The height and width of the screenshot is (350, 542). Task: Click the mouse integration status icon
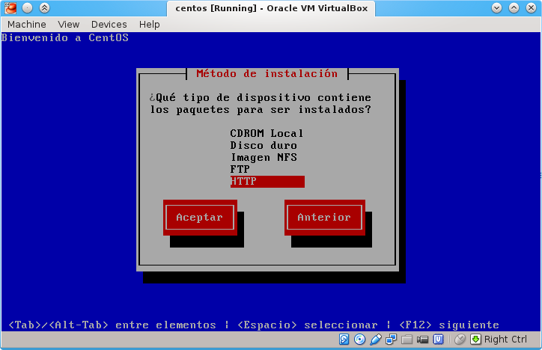[x=460, y=340]
